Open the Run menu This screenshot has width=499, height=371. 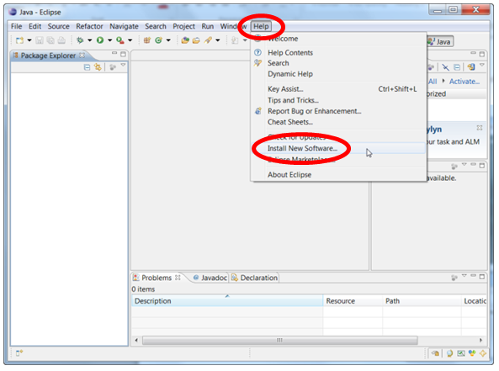[208, 26]
